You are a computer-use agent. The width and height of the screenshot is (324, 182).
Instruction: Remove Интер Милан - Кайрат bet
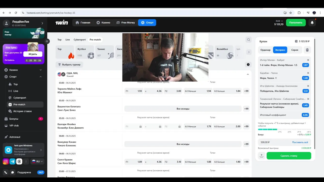coord(308,60)
